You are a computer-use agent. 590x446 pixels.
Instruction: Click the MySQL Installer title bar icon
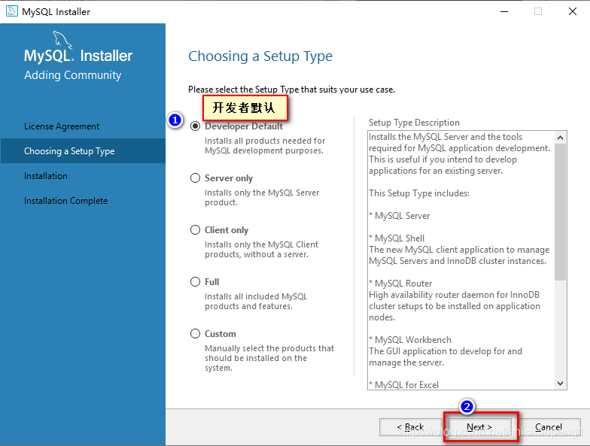click(12, 11)
